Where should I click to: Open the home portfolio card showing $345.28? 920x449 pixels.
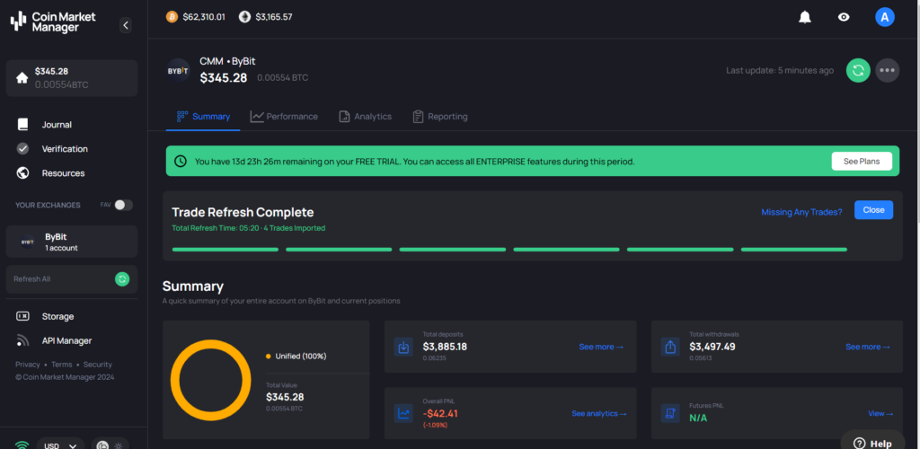point(72,78)
